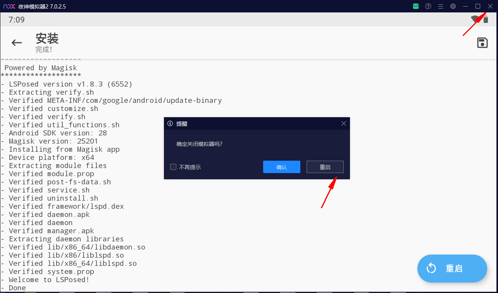
Task: Click the 'Verified customize.sh' log line
Action: coord(50,109)
